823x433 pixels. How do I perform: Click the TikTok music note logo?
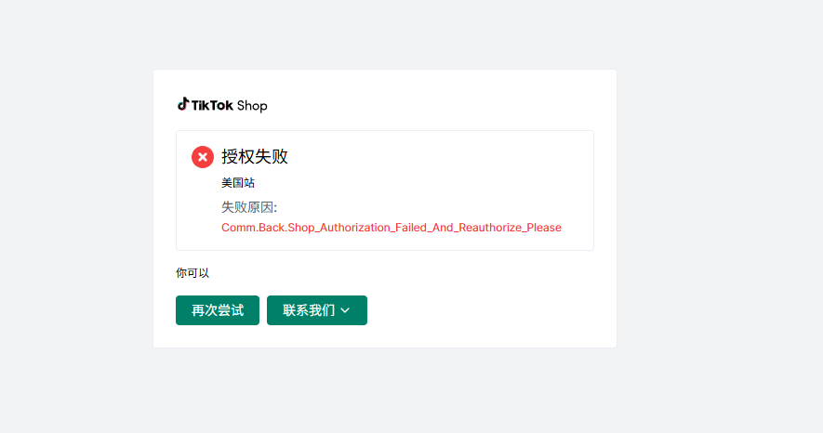[182, 104]
